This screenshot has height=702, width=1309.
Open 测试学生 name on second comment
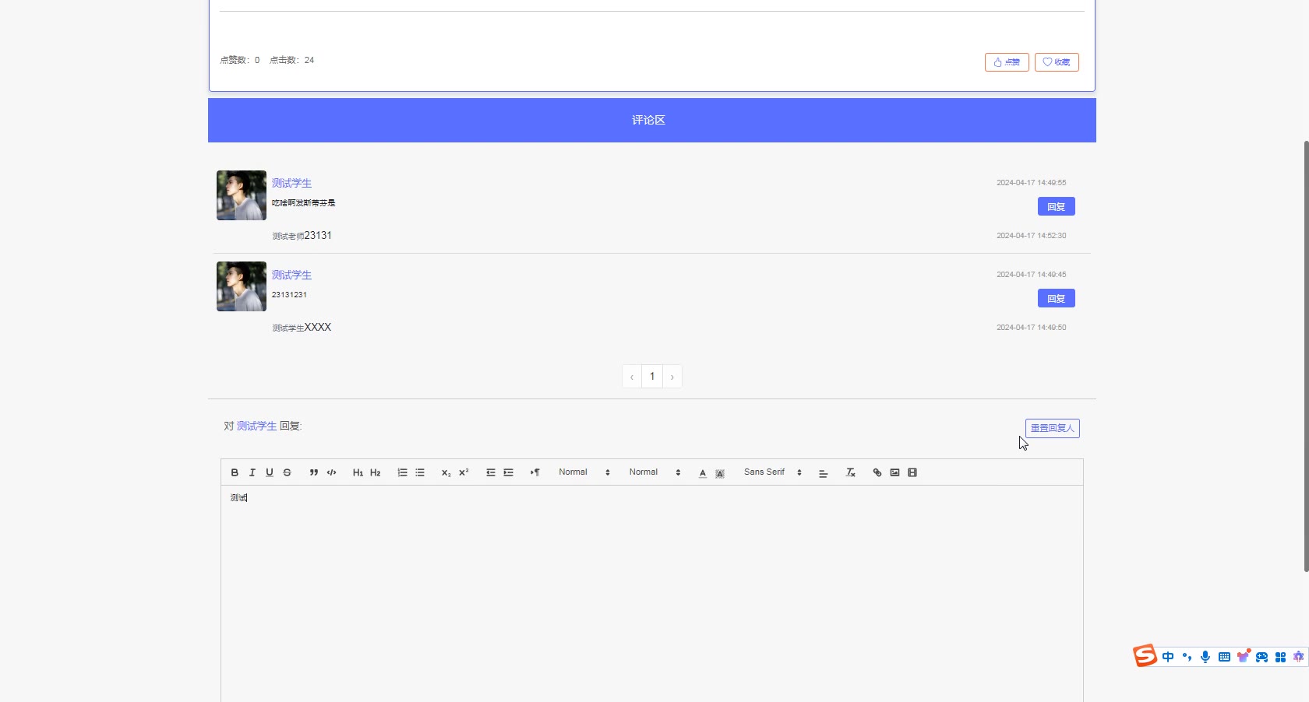click(291, 275)
